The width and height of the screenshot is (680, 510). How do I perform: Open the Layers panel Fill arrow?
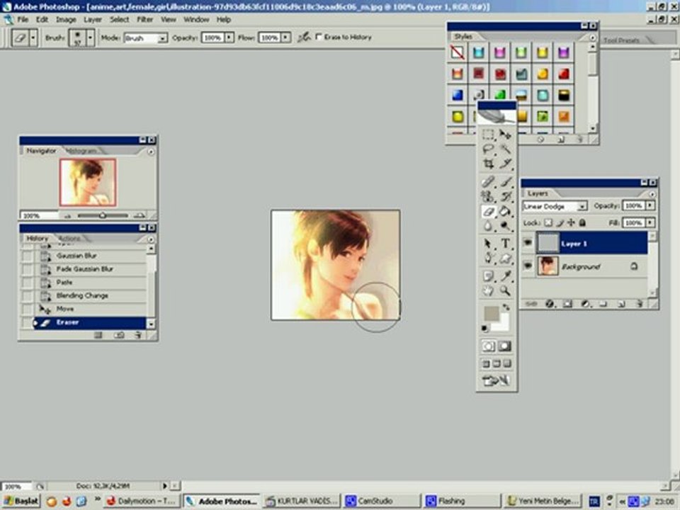click(x=650, y=222)
